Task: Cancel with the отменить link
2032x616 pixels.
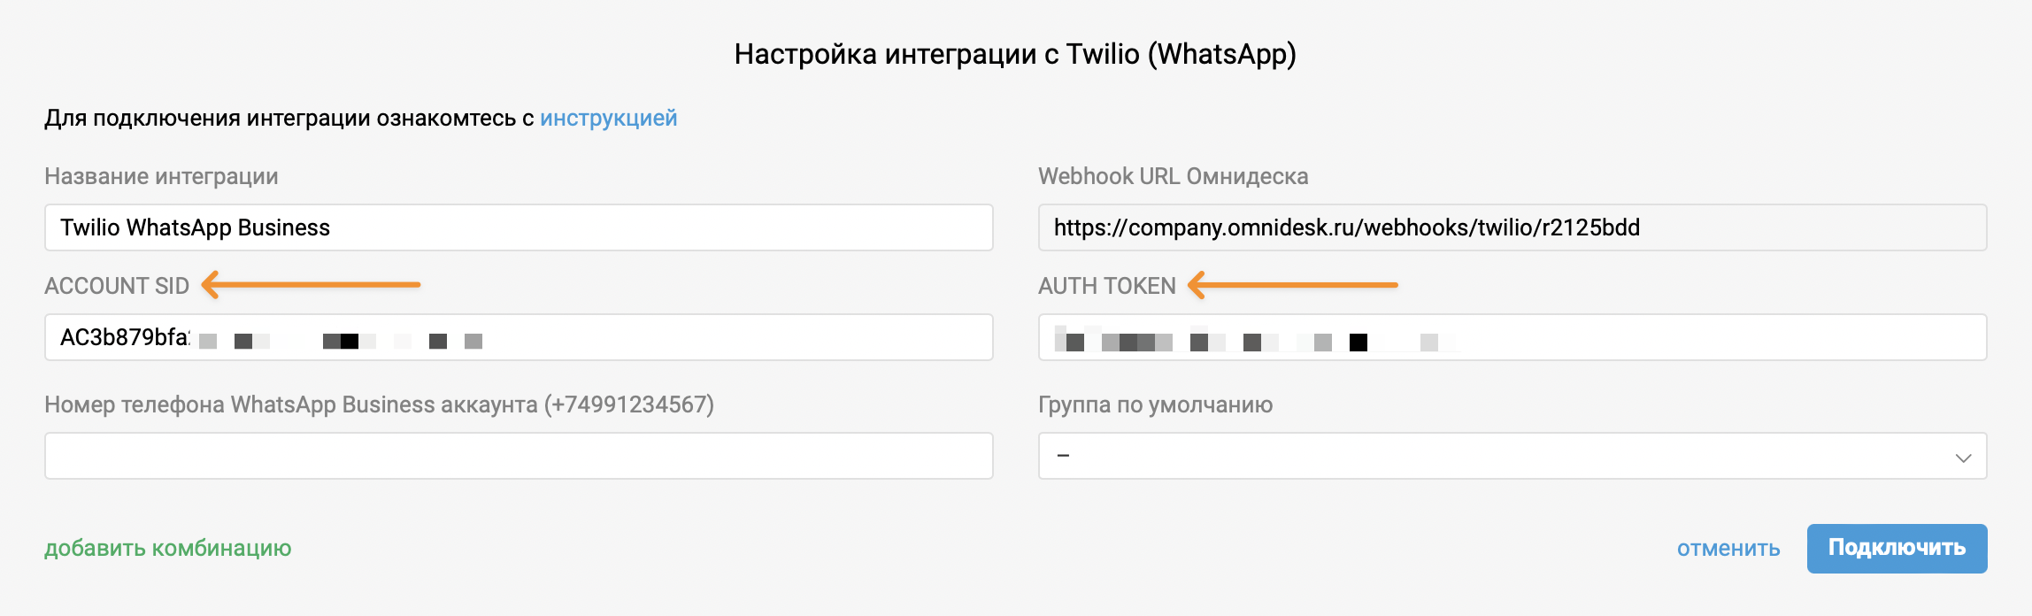Action: (1728, 548)
